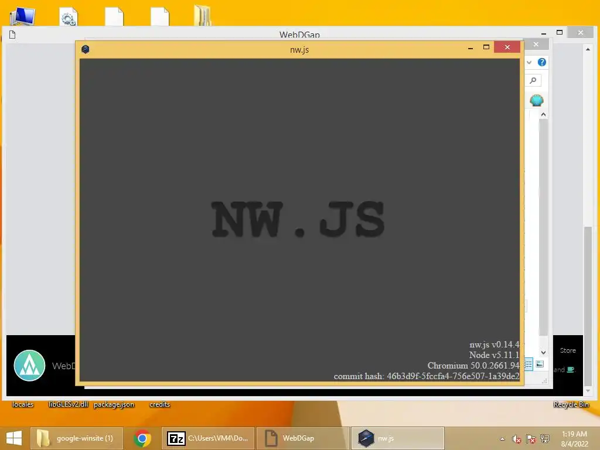Select the libGLESv2.dll desktop file
Screen dimensions: 600x450
coord(68,404)
